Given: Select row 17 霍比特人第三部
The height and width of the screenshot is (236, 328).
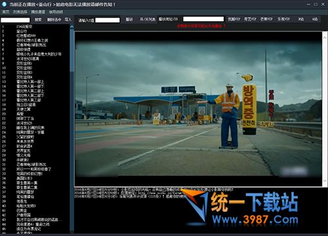Looking at the screenshot, I should point(35,100).
